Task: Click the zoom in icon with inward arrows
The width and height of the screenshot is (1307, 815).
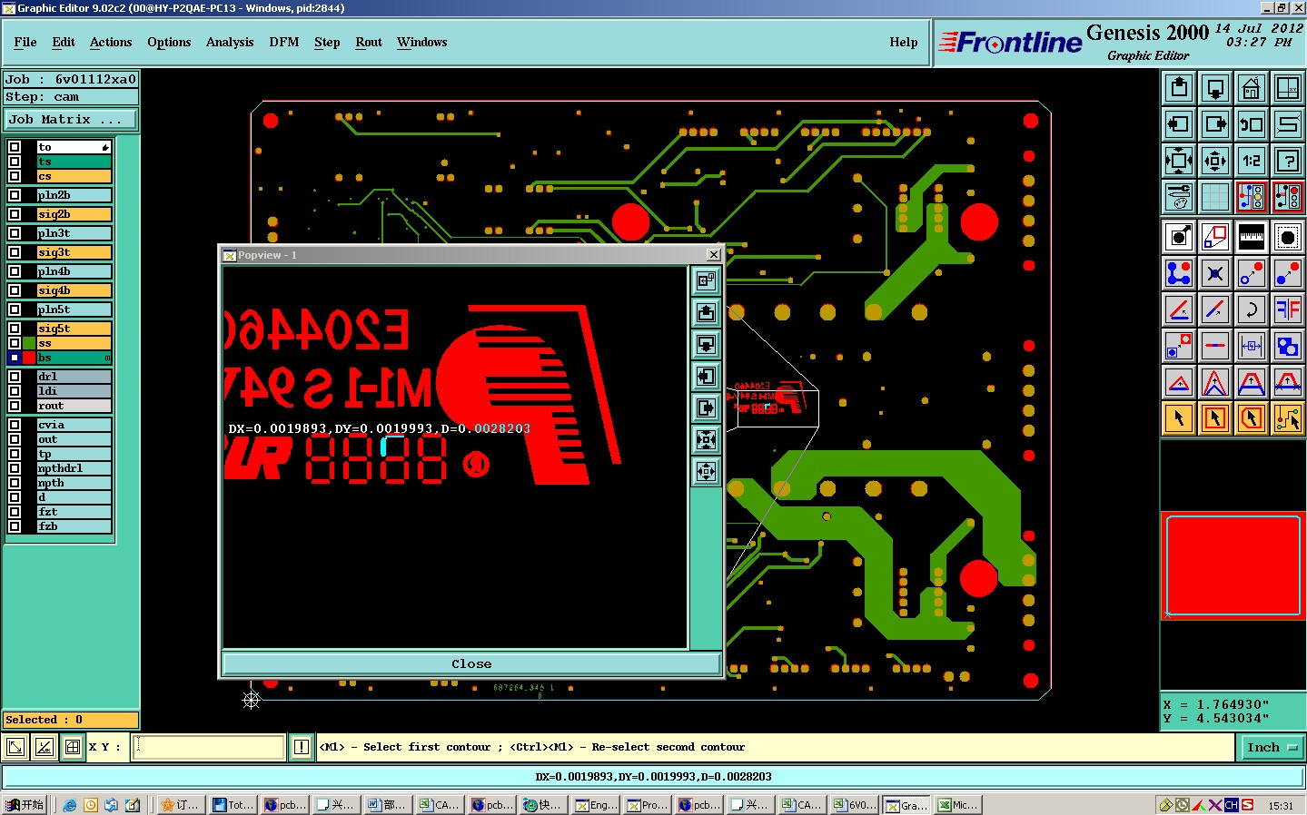Action: coord(1179,161)
